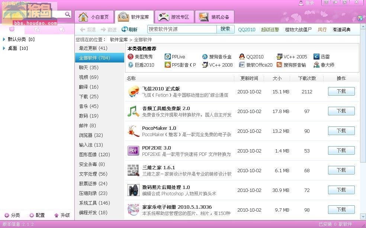Select the 安全杀毒 (8) category
The image size is (366, 228).
pos(100,164)
